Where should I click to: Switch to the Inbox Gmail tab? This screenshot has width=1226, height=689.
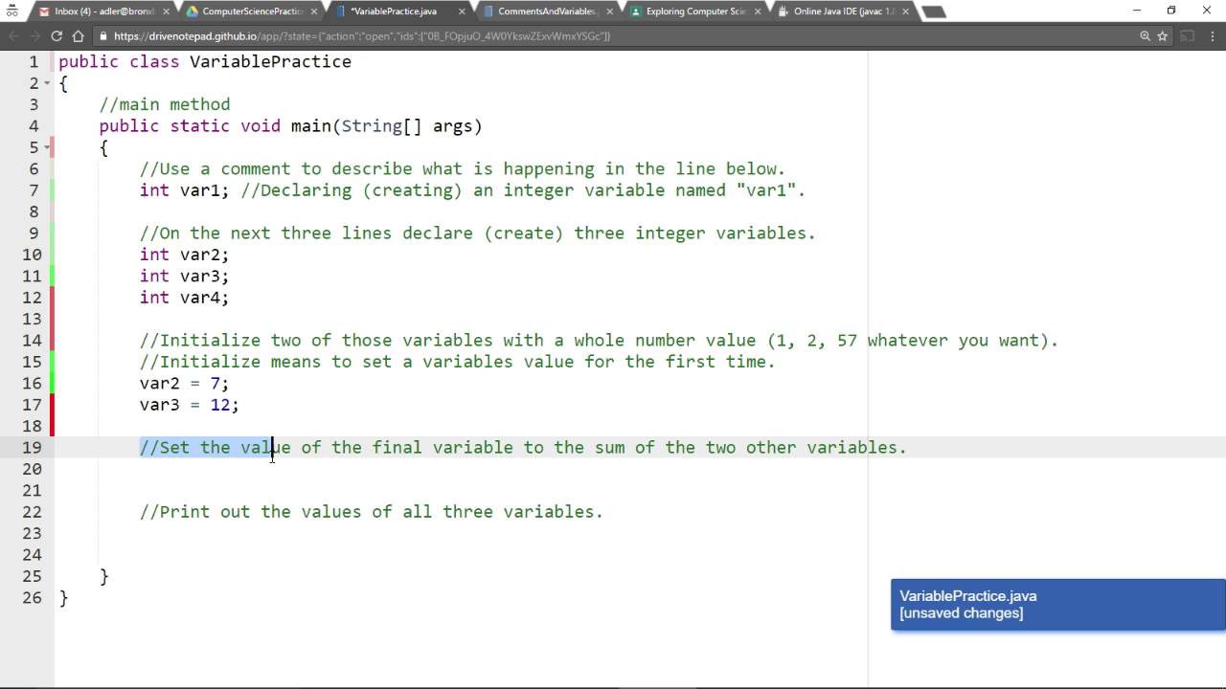click(103, 11)
